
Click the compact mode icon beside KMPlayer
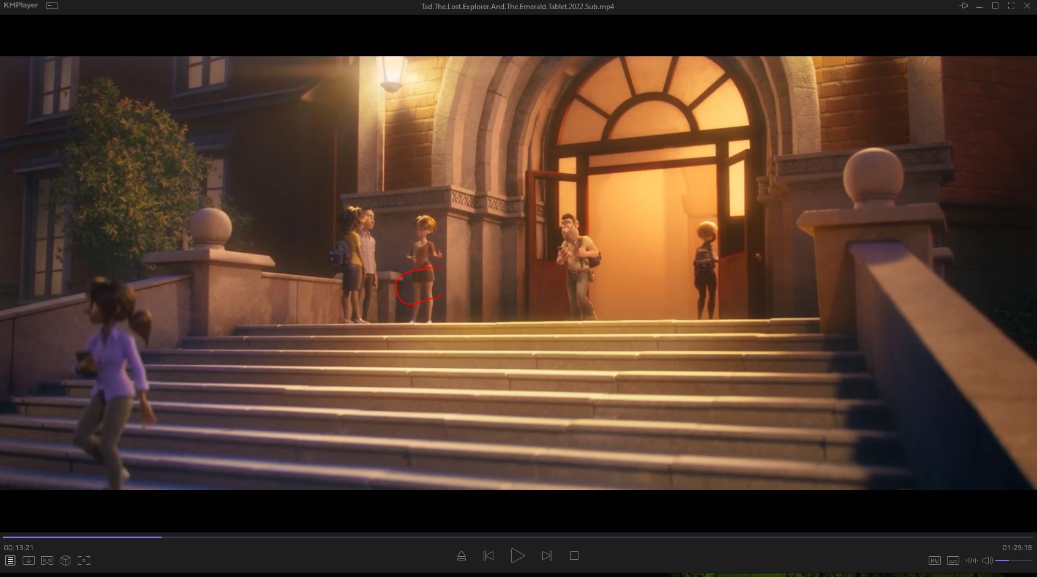tap(52, 6)
